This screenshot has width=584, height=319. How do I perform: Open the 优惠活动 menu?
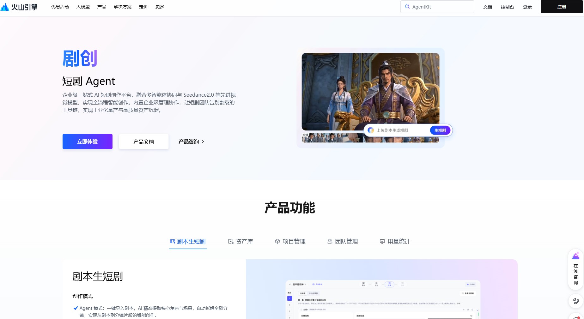[60, 7]
